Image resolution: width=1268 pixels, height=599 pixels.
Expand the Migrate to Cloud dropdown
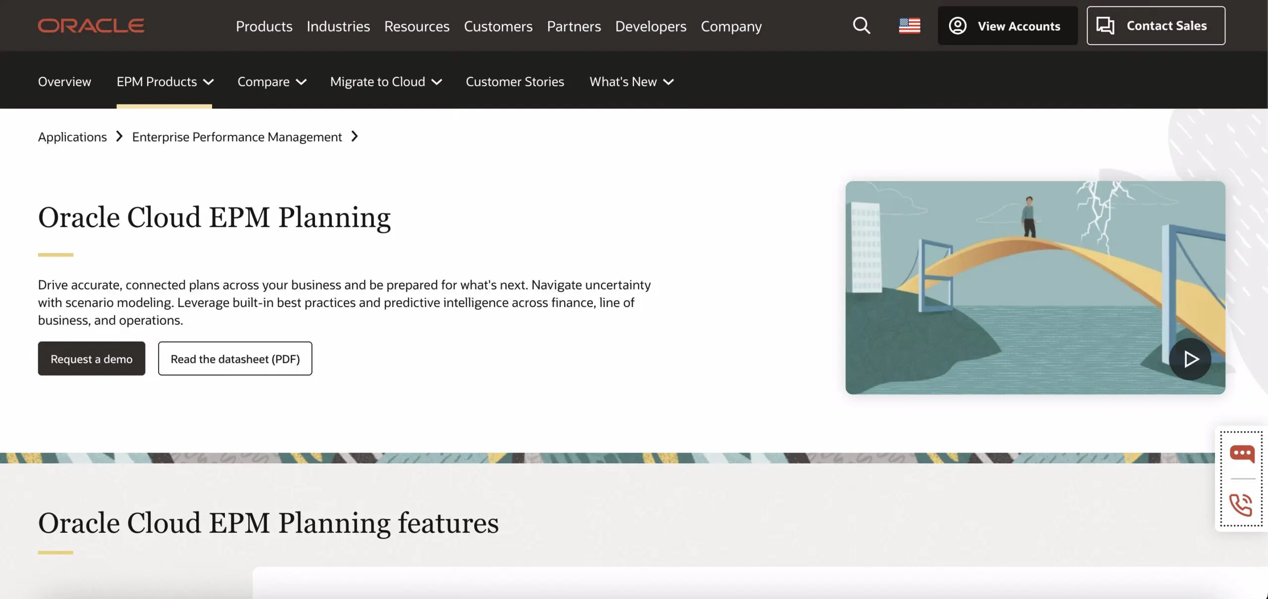coord(386,82)
